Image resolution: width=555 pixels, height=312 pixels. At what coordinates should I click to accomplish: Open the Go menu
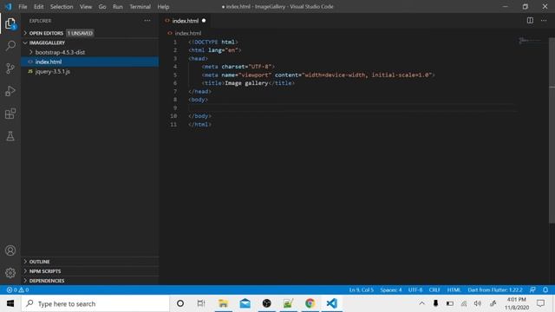[102, 6]
